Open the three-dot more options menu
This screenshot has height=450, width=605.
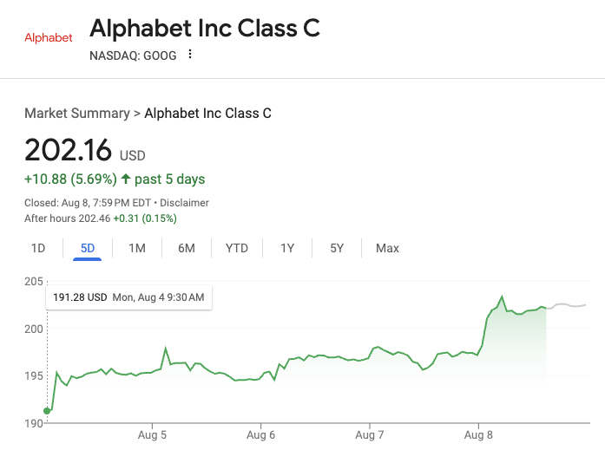190,55
